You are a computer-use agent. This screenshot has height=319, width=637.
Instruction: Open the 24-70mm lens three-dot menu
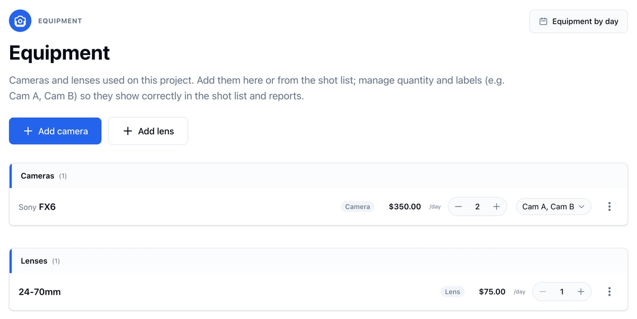click(609, 291)
